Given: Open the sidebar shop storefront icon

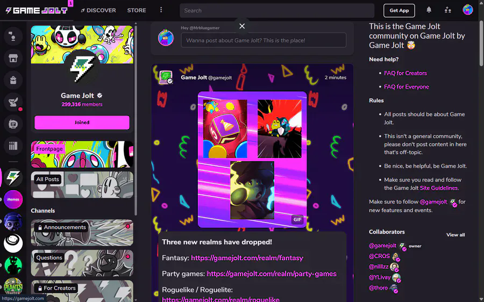Looking at the screenshot, I should tap(13, 58).
